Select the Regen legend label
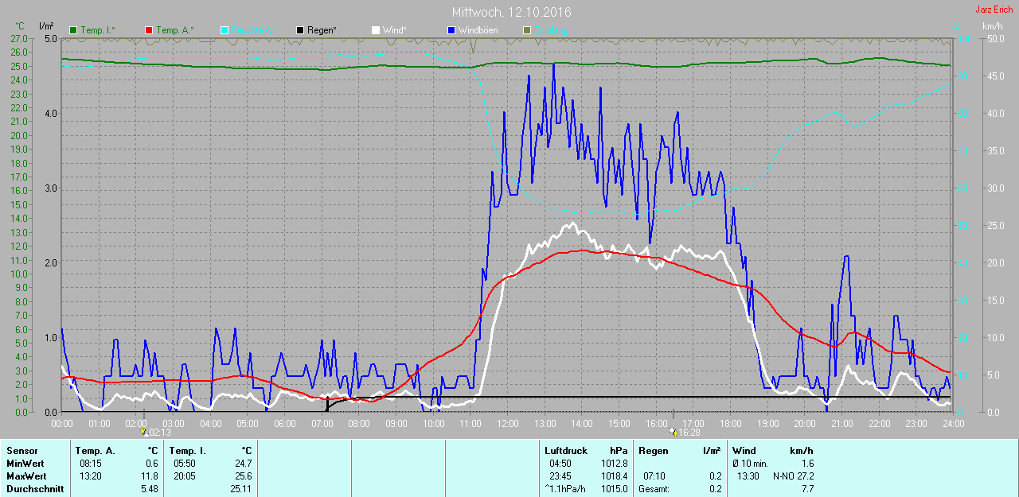1019x497 pixels. (322, 30)
